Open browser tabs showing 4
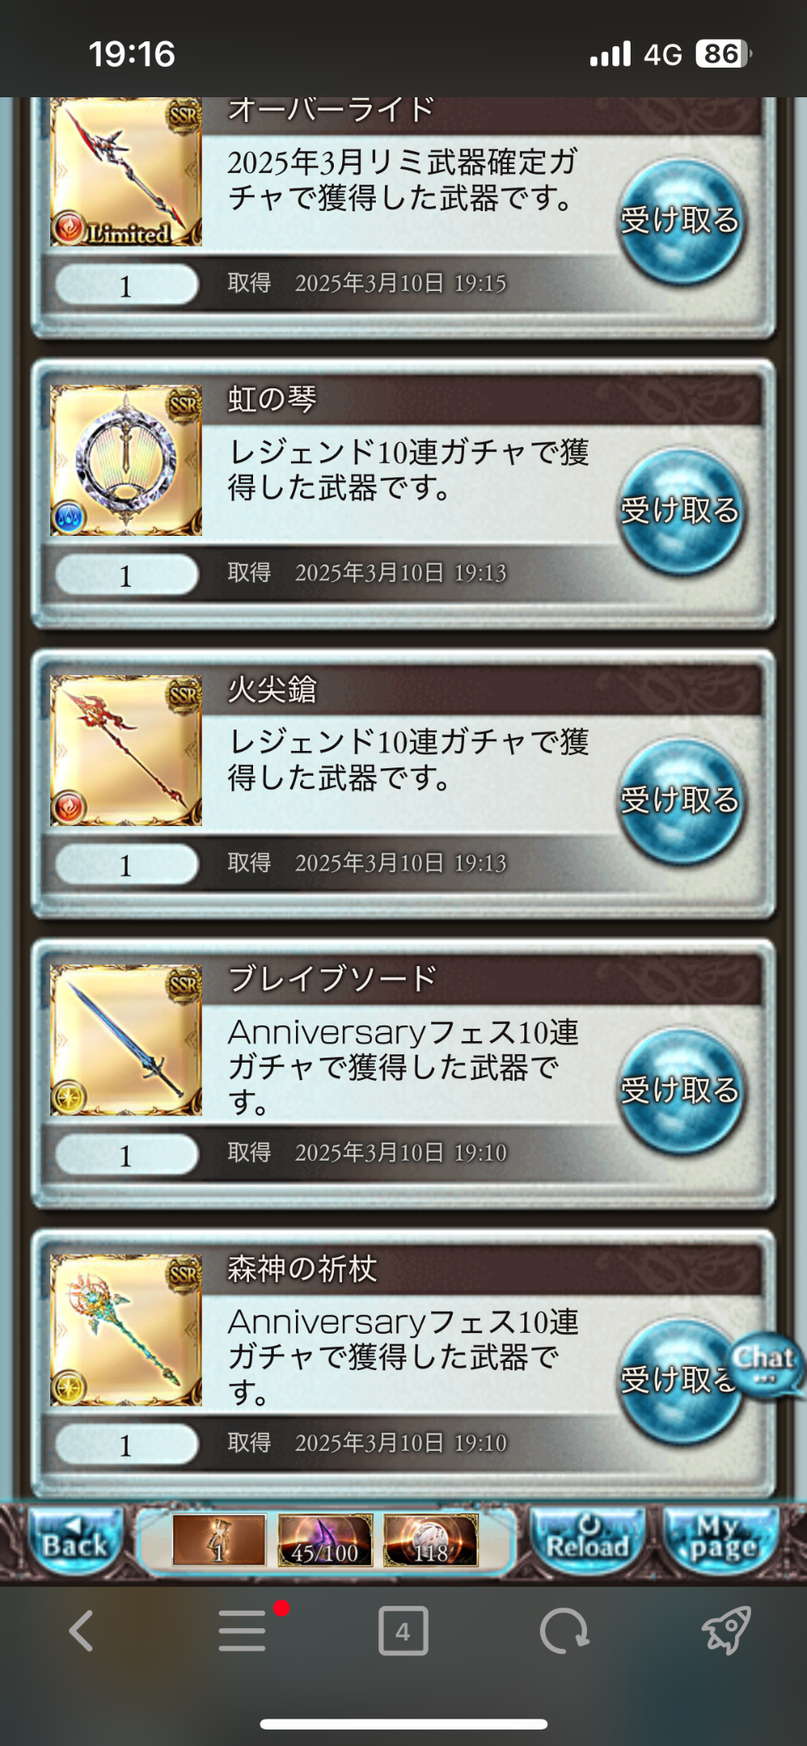The height and width of the screenshot is (1746, 807). (403, 1631)
